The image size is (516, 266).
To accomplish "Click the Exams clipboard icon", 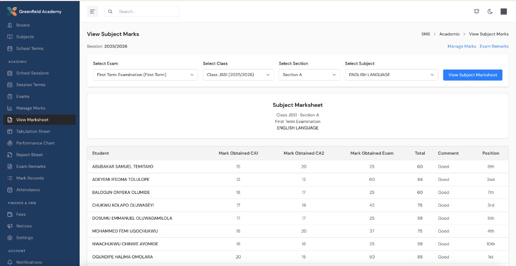I will click(x=10, y=96).
